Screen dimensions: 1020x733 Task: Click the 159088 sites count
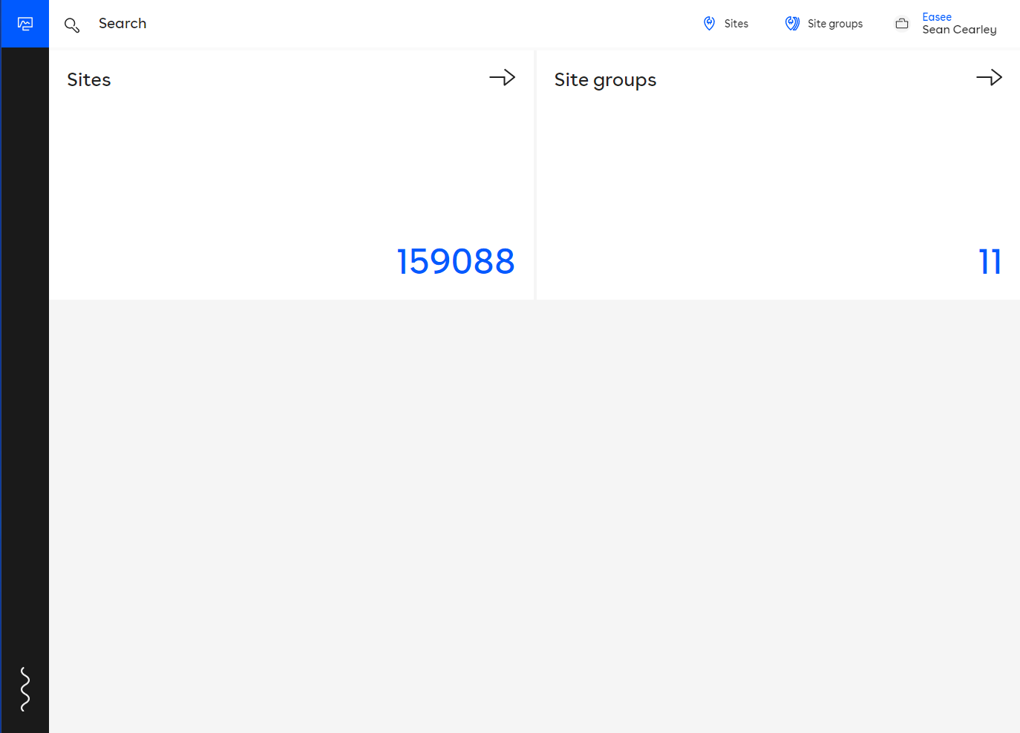tap(455, 261)
